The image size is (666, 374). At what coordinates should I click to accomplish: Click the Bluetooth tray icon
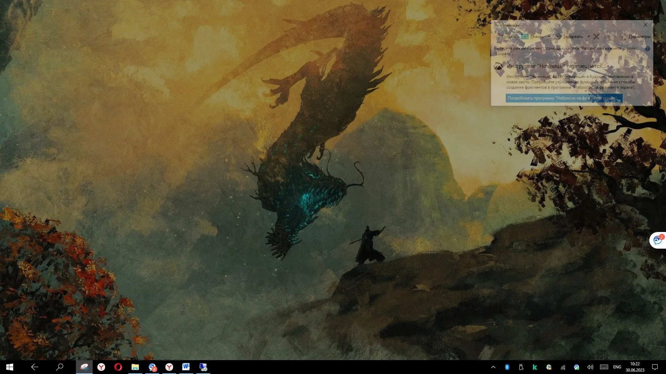[x=507, y=367]
